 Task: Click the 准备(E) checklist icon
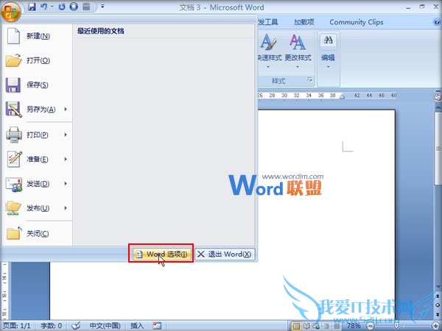pyautogui.click(x=14, y=159)
